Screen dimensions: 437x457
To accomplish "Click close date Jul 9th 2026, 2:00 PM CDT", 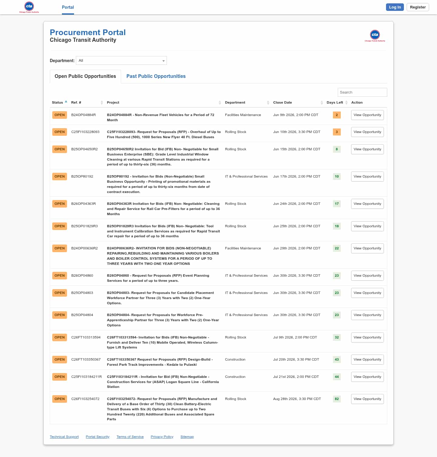I will pyautogui.click(x=295, y=338).
